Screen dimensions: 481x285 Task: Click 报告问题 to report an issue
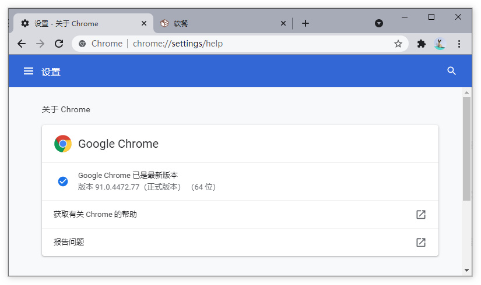(240, 242)
